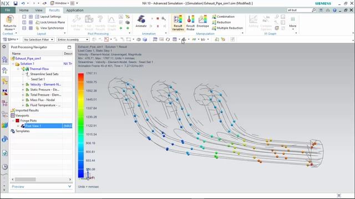Collapse the Thermal-Flow node
Screen dimensions: 355x199
[18, 69]
